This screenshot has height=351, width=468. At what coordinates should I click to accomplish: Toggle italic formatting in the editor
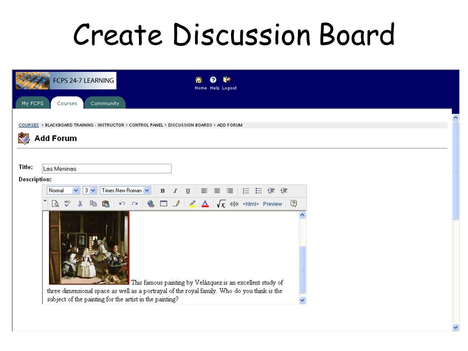(x=175, y=191)
